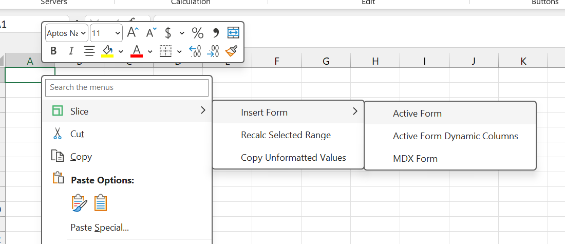565x244 pixels.
Task: Choose Recalc Selected Range
Action: click(x=286, y=135)
